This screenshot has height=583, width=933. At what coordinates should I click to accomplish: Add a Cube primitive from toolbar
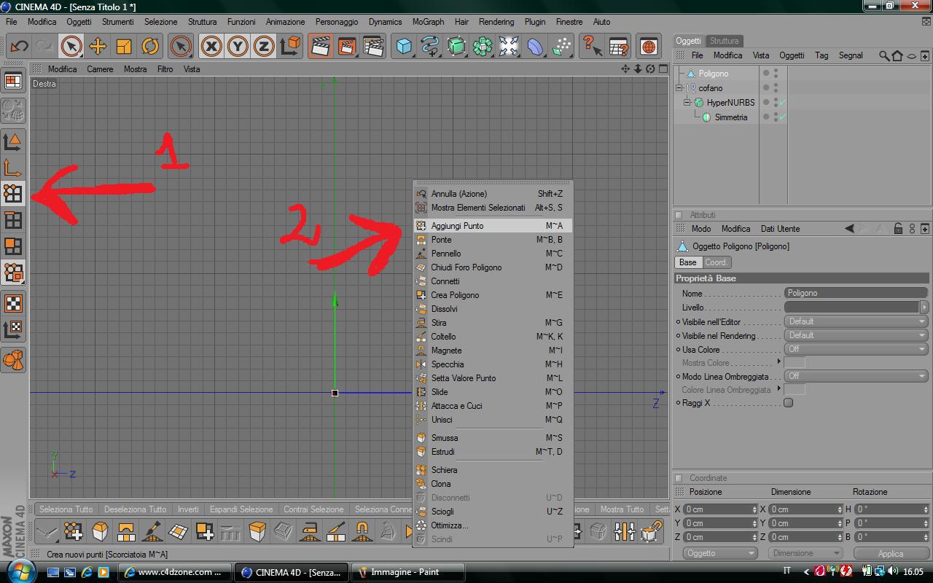point(404,46)
